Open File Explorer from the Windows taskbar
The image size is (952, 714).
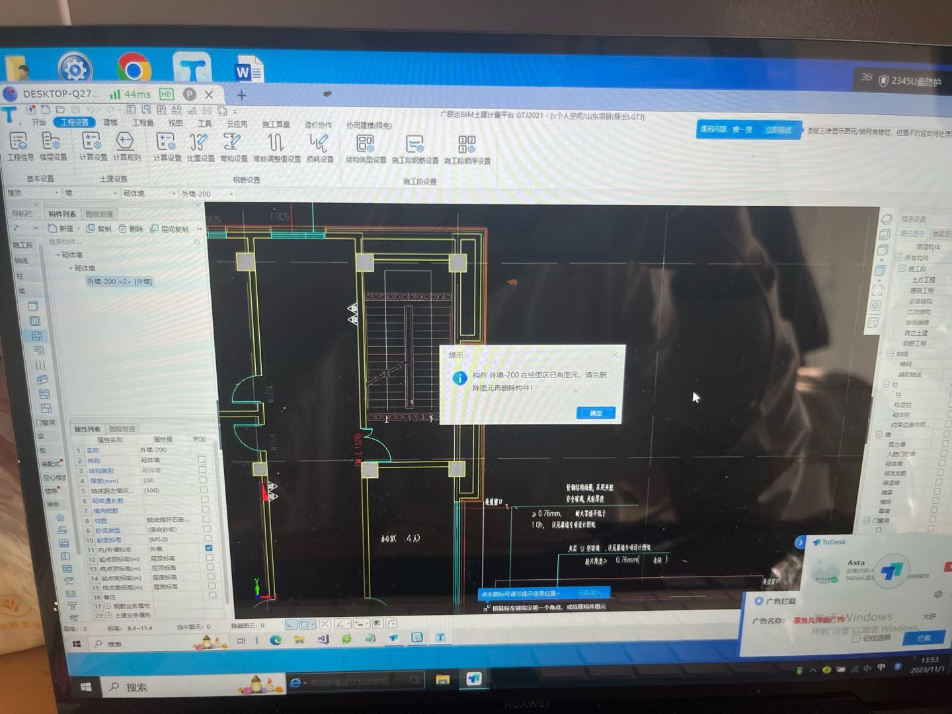tap(442, 679)
